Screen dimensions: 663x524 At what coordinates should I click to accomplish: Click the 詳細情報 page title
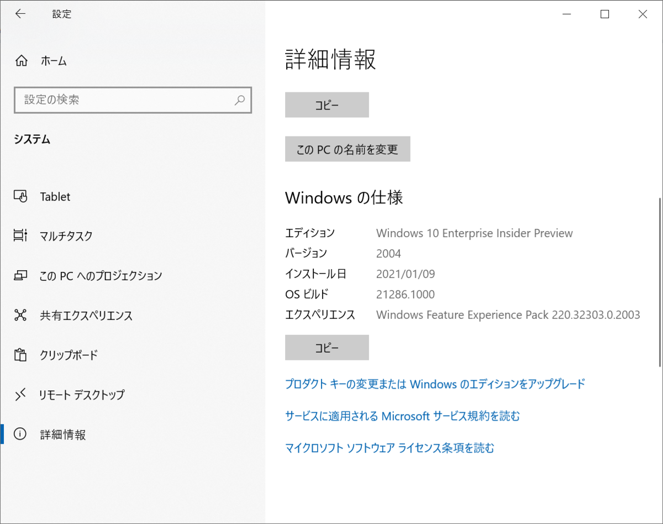click(x=330, y=60)
